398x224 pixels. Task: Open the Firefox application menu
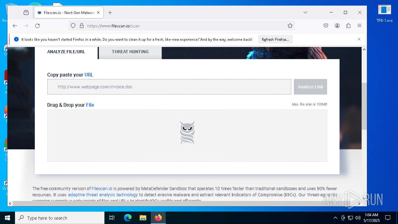click(359, 26)
